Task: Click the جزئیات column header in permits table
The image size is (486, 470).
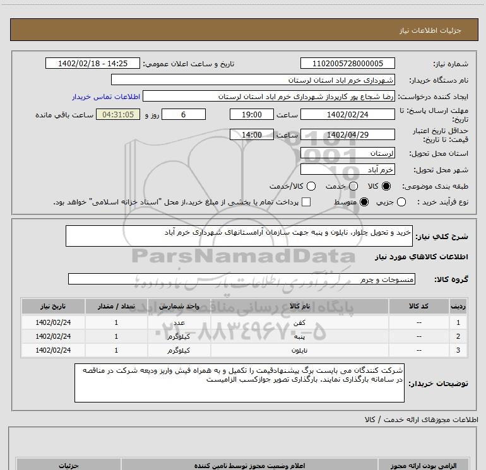Action: click(x=69, y=466)
